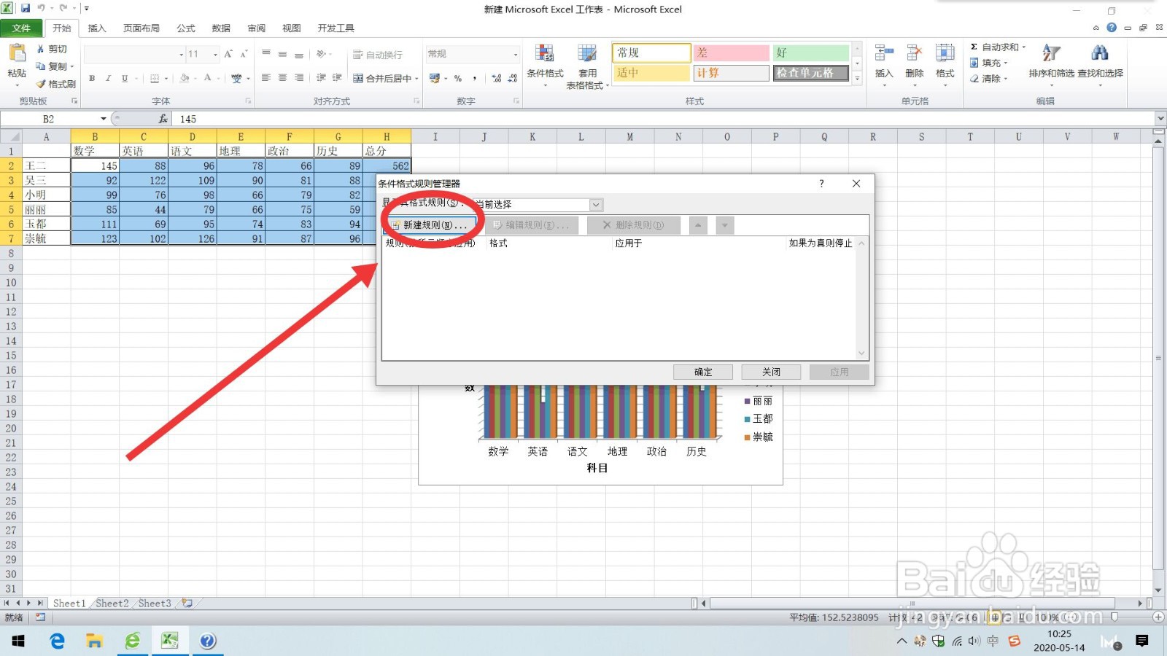Click AutoSum (自动求和) sigma icon
1167x656 pixels.
[974, 47]
